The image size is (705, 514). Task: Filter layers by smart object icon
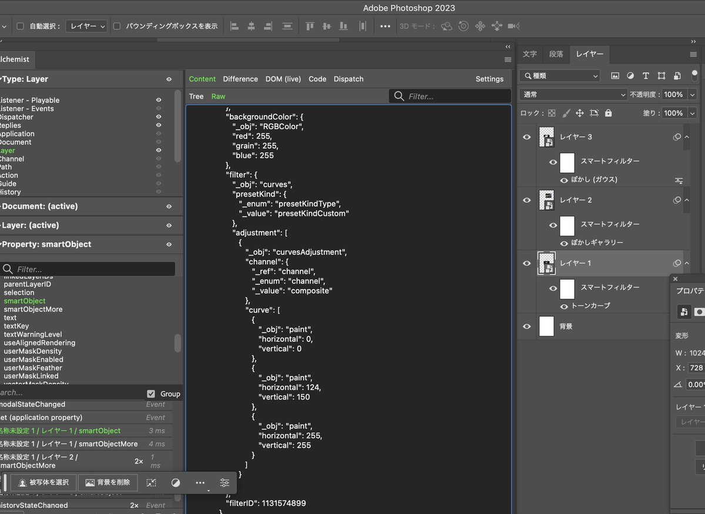677,76
